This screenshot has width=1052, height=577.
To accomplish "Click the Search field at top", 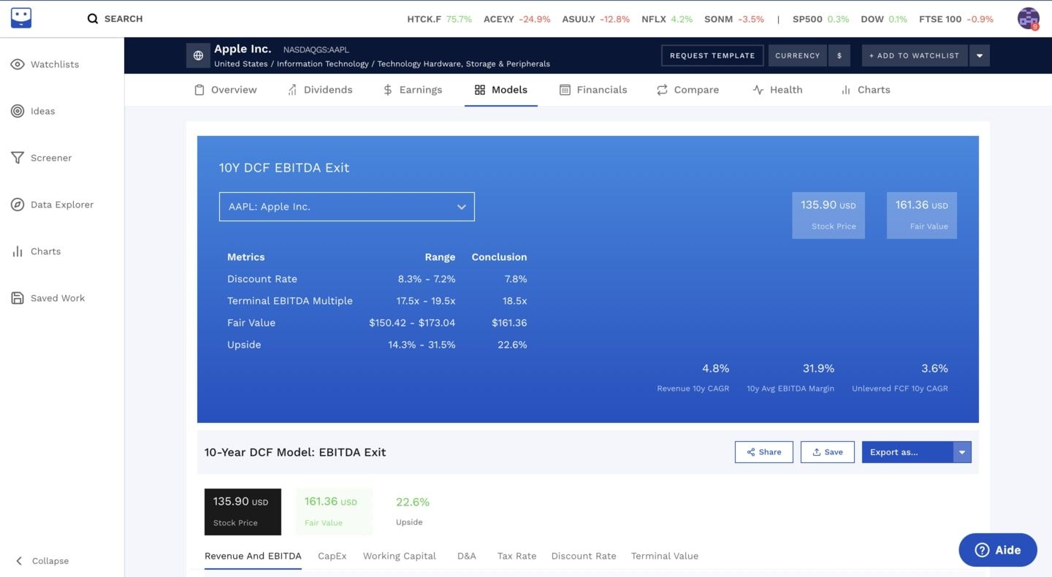I will (x=115, y=19).
